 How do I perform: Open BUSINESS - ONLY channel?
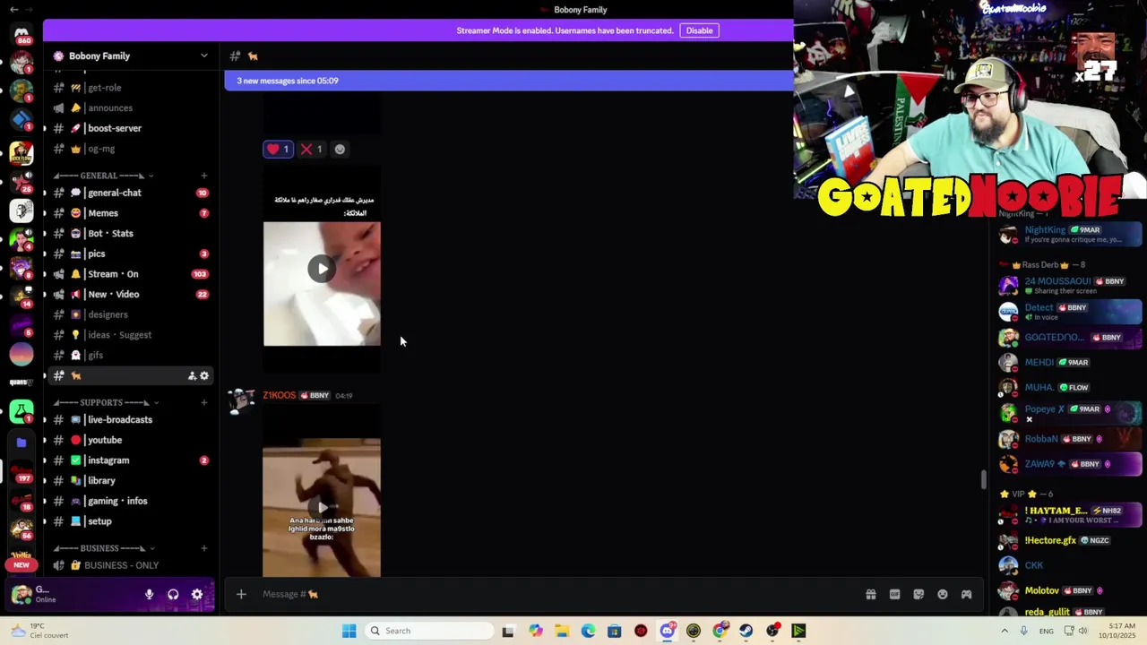tap(131, 565)
